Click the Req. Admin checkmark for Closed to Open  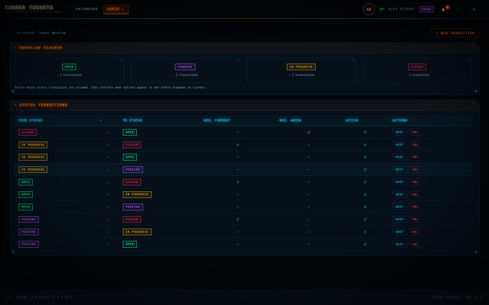309,132
